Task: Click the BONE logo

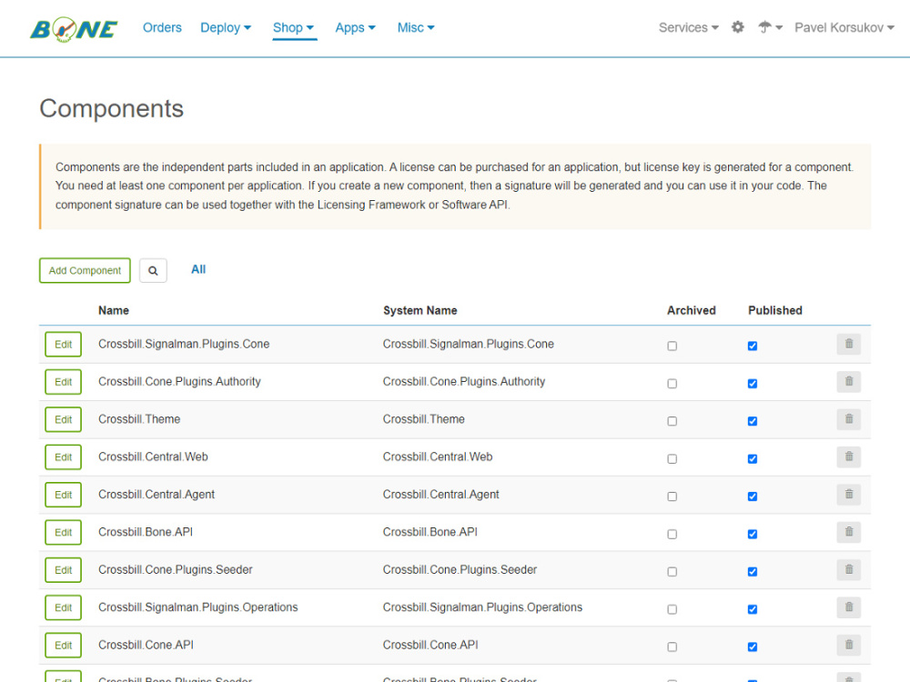Action: click(x=74, y=30)
